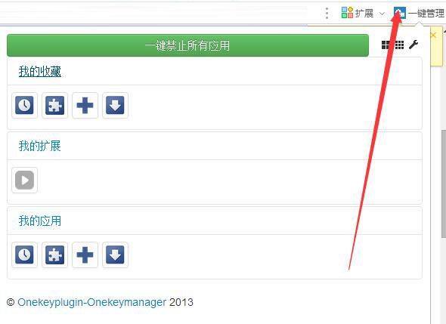
Task: Click the 我的收藏 heading link
Action: pyautogui.click(x=40, y=71)
